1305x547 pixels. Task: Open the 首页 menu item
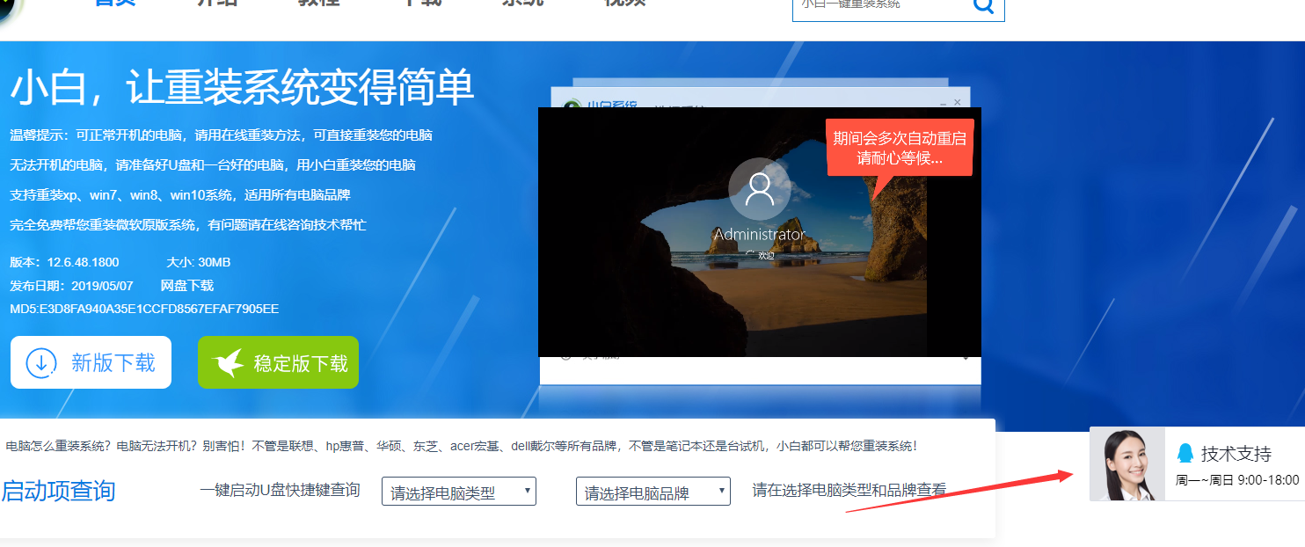point(113,4)
